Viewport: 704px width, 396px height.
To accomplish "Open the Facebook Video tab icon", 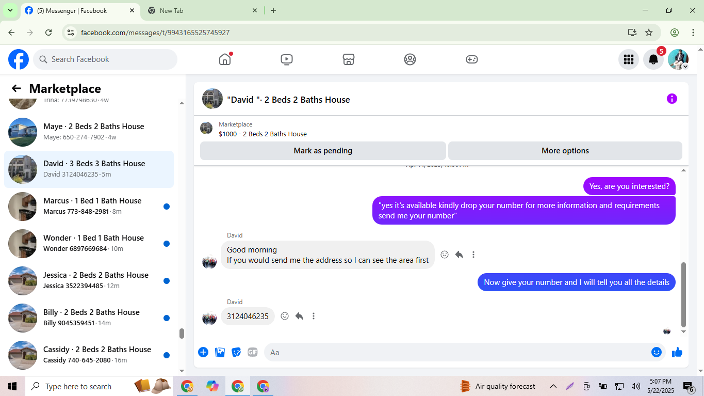I will [x=287, y=59].
